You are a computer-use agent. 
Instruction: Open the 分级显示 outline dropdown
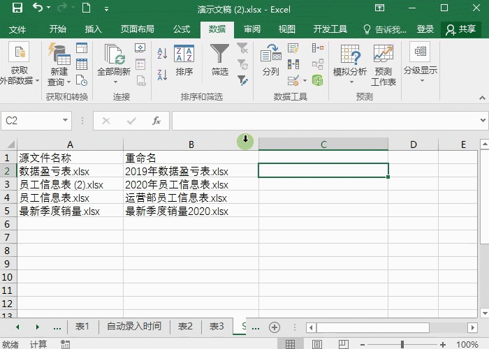coord(421,63)
